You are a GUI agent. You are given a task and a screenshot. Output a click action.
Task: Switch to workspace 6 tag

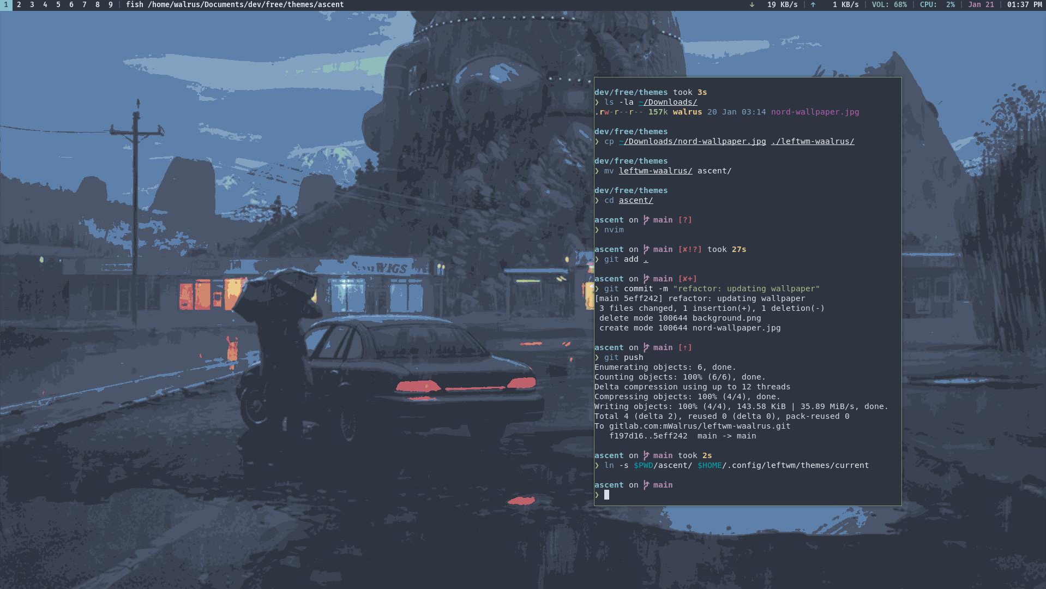(x=71, y=5)
